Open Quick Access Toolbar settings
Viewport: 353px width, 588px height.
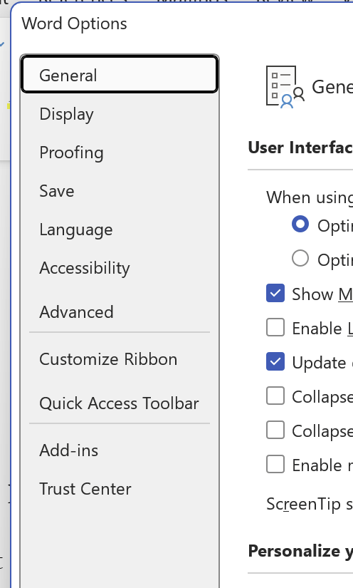tap(120, 403)
